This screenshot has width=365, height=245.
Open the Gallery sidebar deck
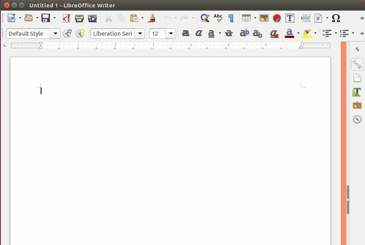[x=357, y=106]
